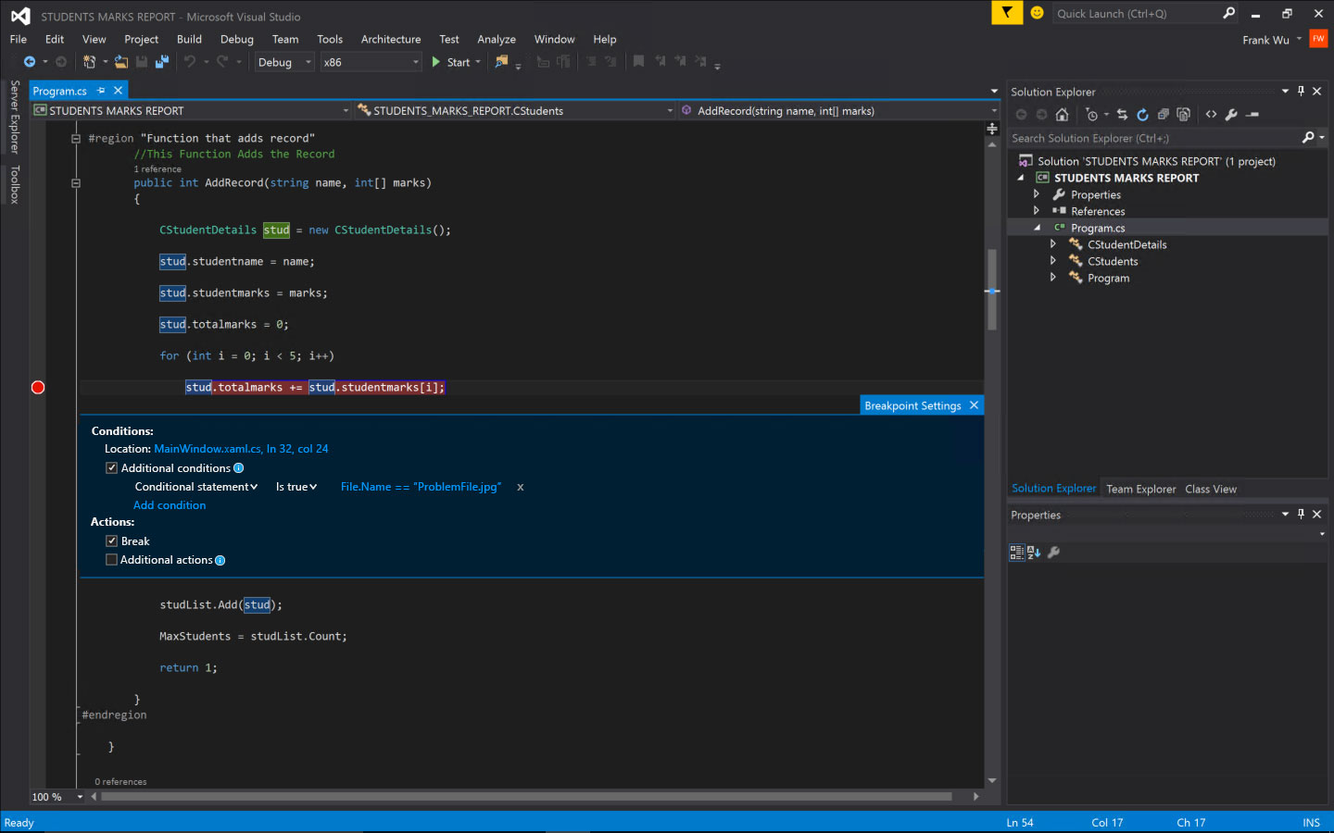Click the Undo icon on the toolbar
Image resolution: width=1334 pixels, height=833 pixels.
[192, 62]
